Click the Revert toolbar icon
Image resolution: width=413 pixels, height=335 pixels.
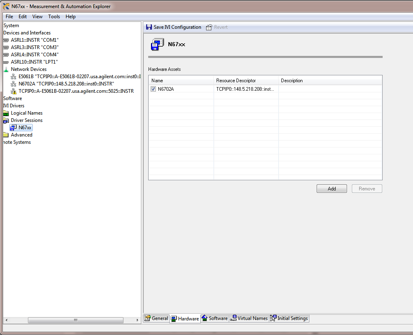click(209, 27)
